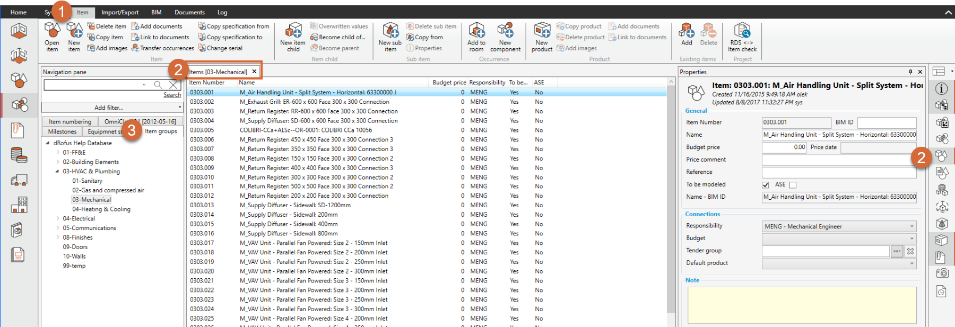The image size is (955, 327).
Task: Open the Responsibility dropdown
Action: (839, 226)
